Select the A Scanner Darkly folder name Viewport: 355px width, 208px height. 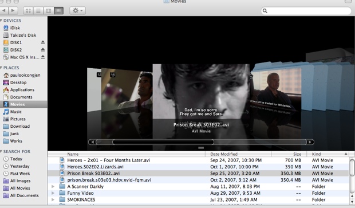coord(85,186)
